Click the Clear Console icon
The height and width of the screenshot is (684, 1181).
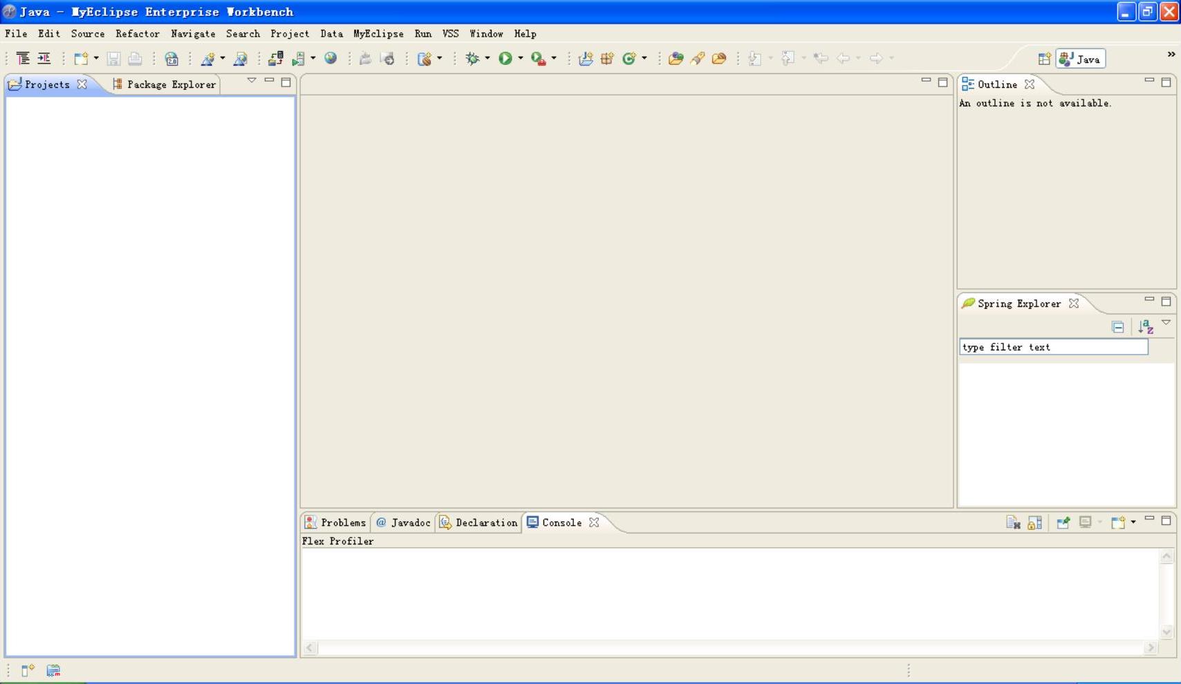[1013, 523]
